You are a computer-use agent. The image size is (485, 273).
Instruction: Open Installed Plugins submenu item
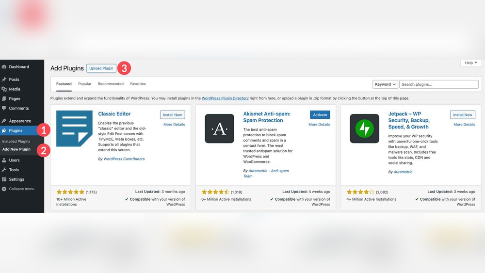pos(16,141)
